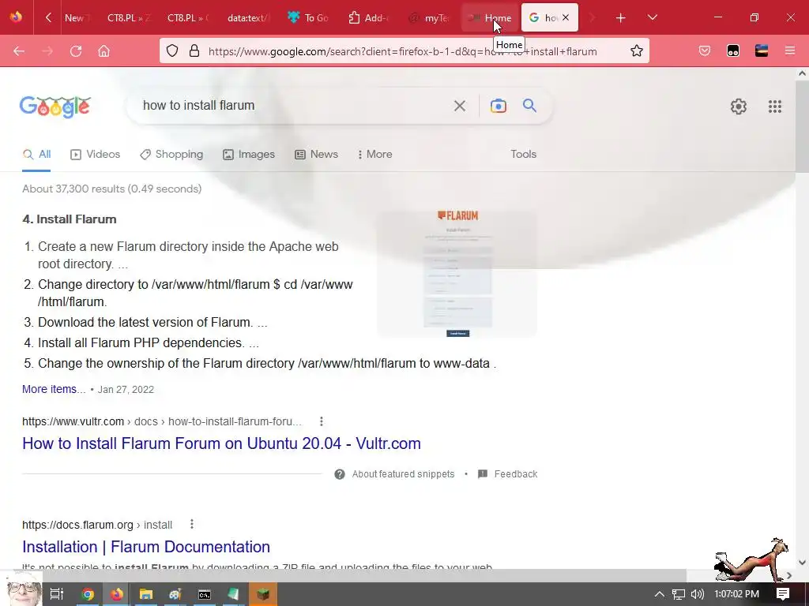Launch Chrome from the taskbar

point(88,594)
